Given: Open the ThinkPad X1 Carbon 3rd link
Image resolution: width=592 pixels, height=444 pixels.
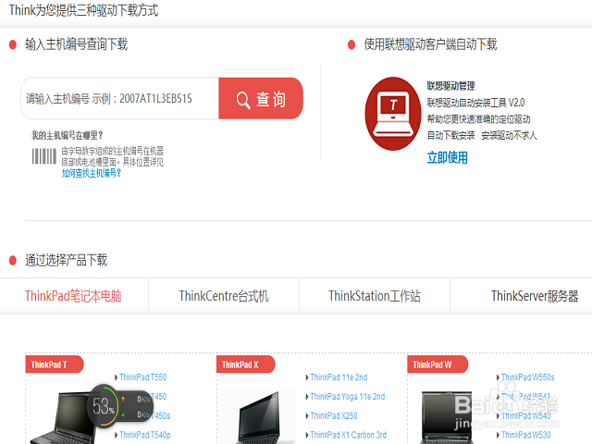Looking at the screenshot, I should tap(348, 435).
